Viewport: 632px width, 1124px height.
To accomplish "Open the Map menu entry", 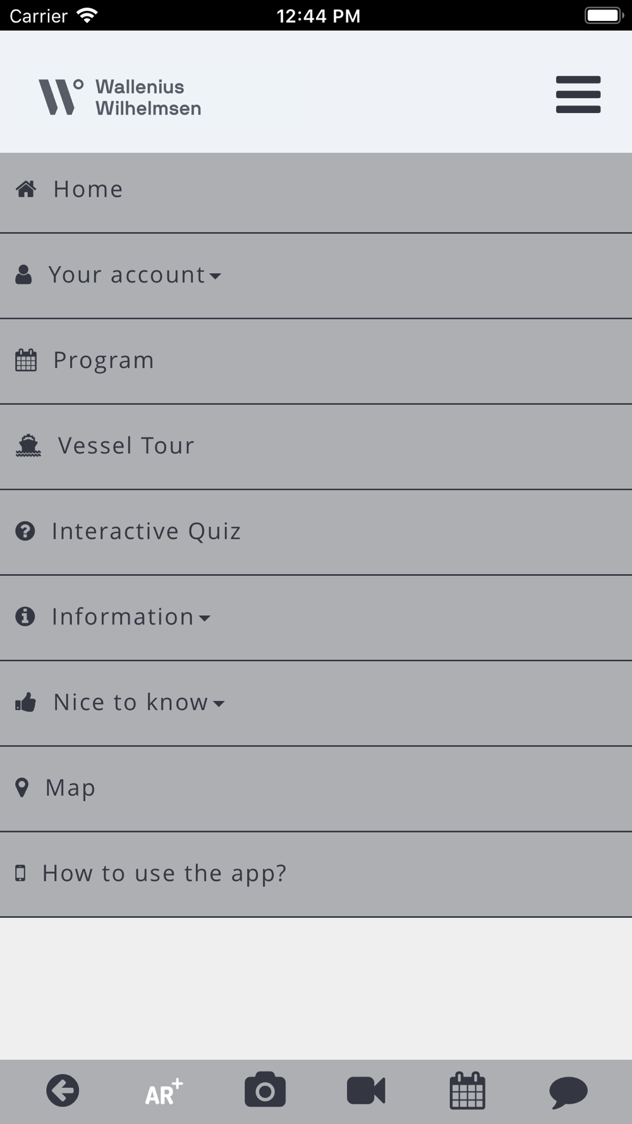I will point(70,788).
